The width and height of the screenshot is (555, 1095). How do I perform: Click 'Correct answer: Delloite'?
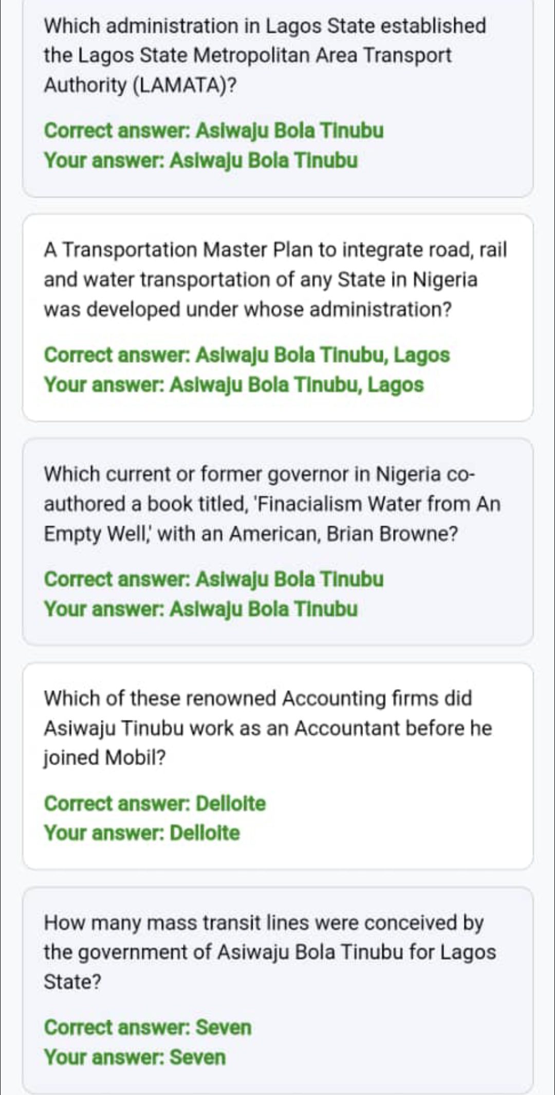[x=155, y=804]
